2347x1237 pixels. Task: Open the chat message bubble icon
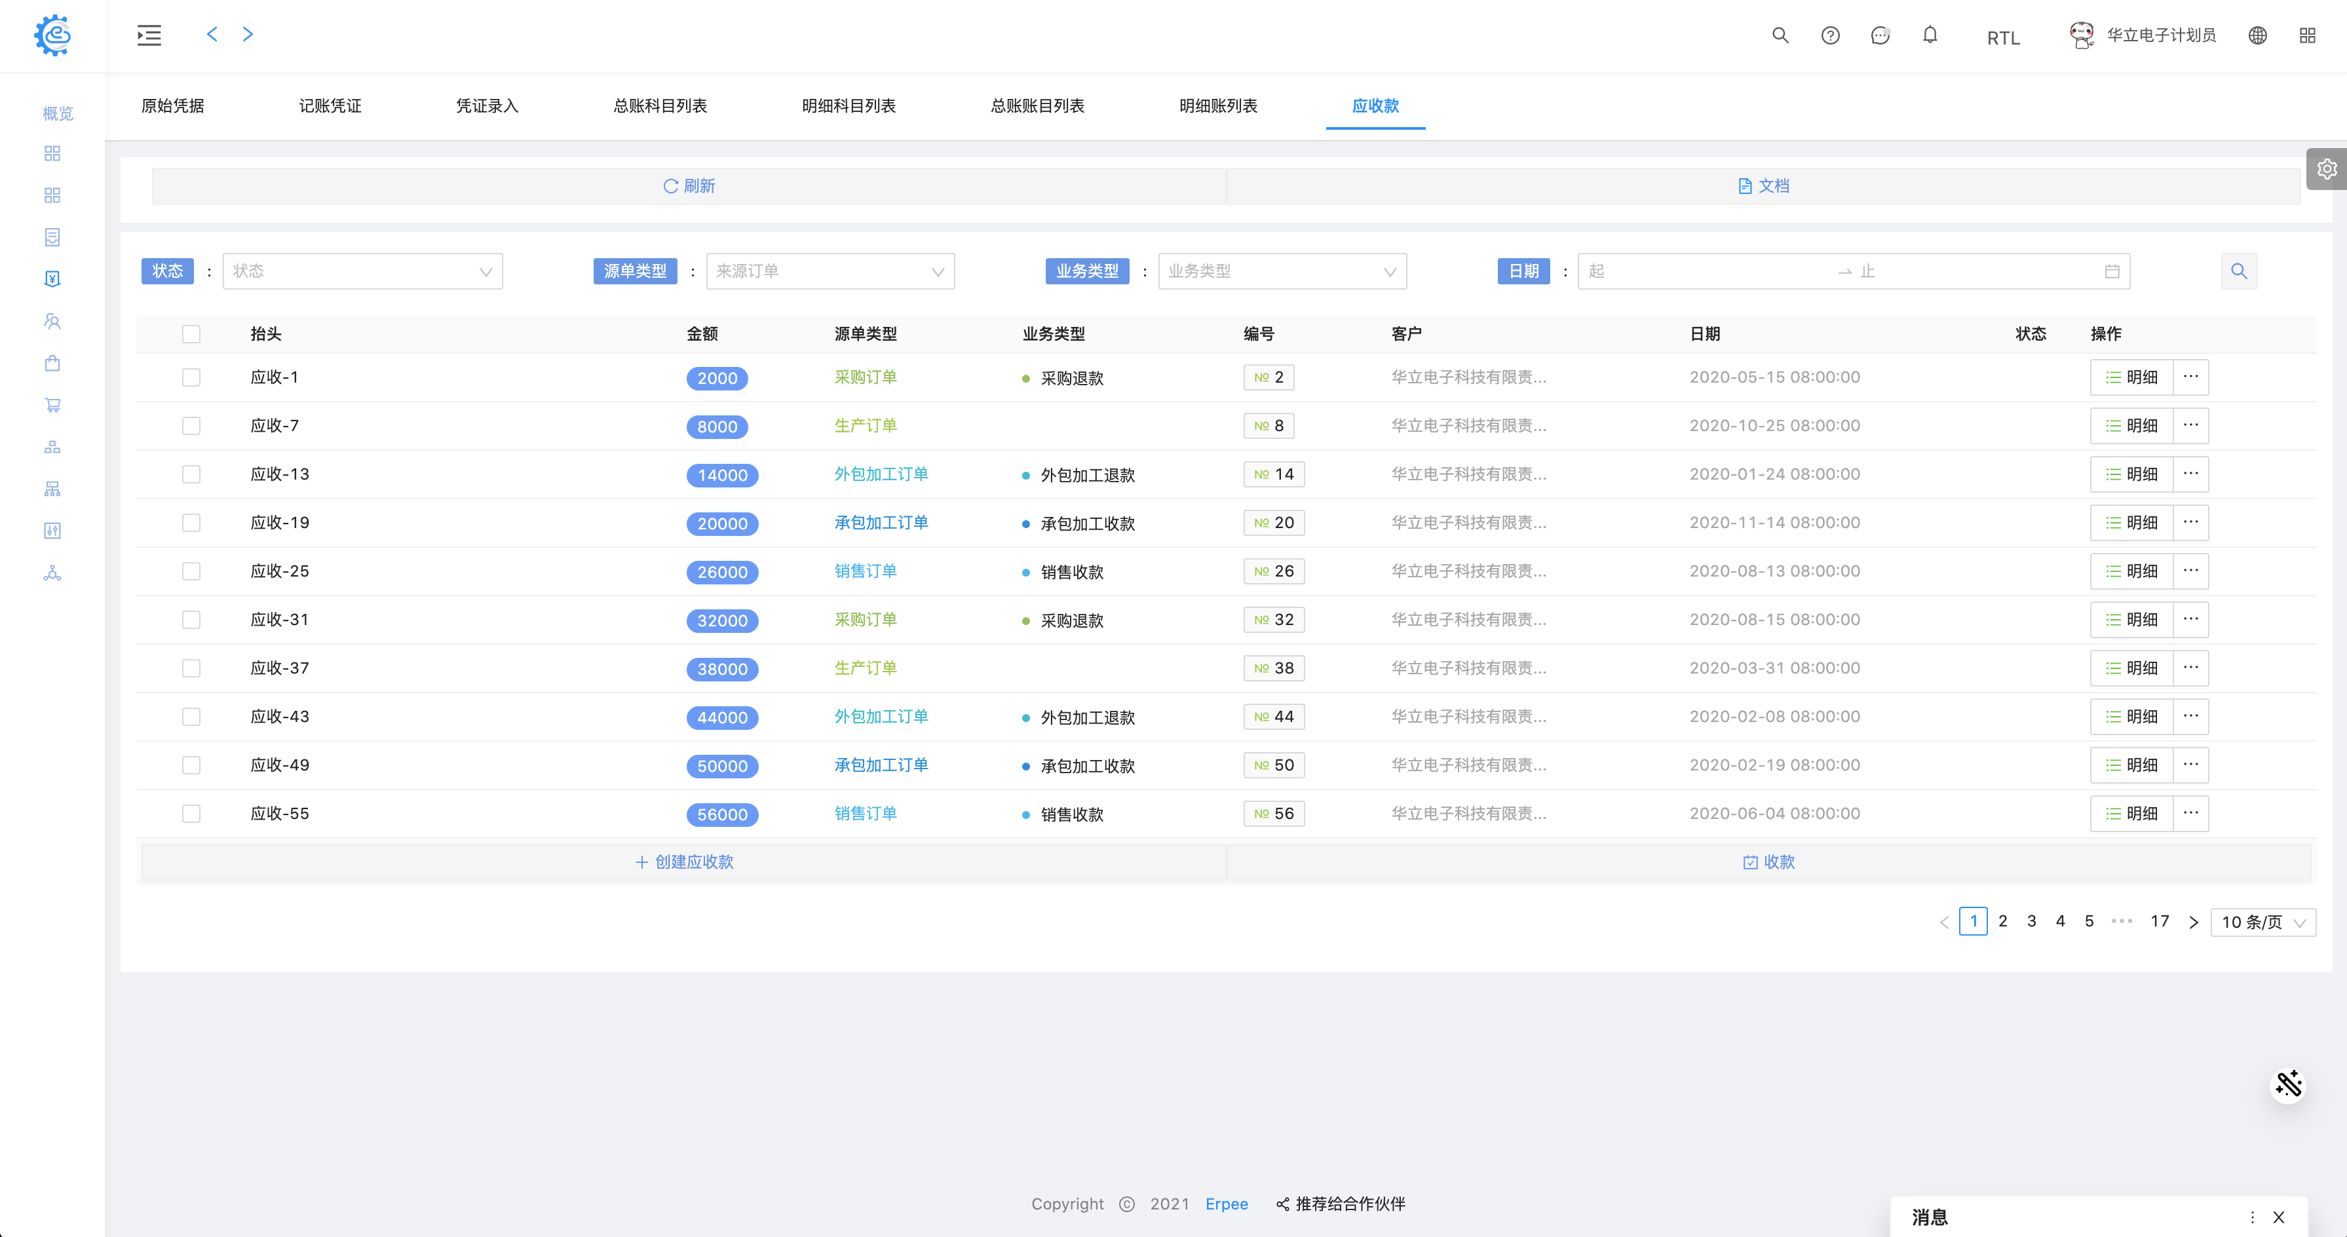[1880, 35]
